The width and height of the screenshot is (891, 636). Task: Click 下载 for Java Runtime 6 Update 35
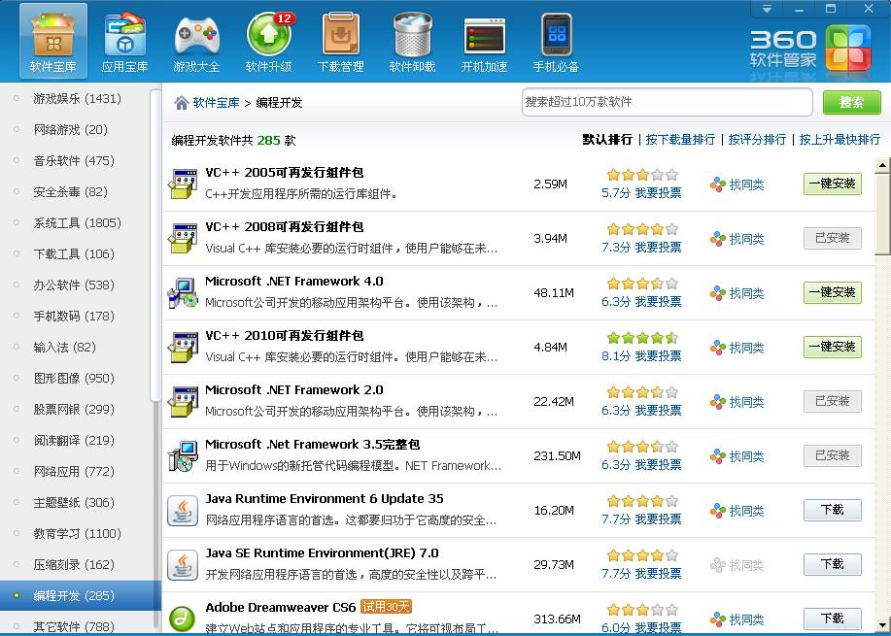pos(833,510)
